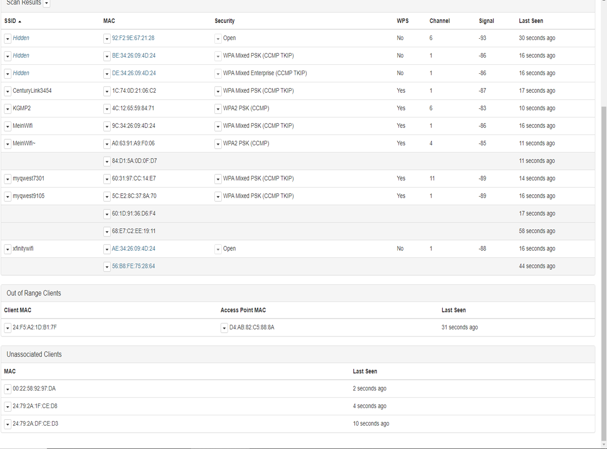Screen dimensions: 607x449
Task: Select the KGMP2 SSID text
Action: [22, 109]
